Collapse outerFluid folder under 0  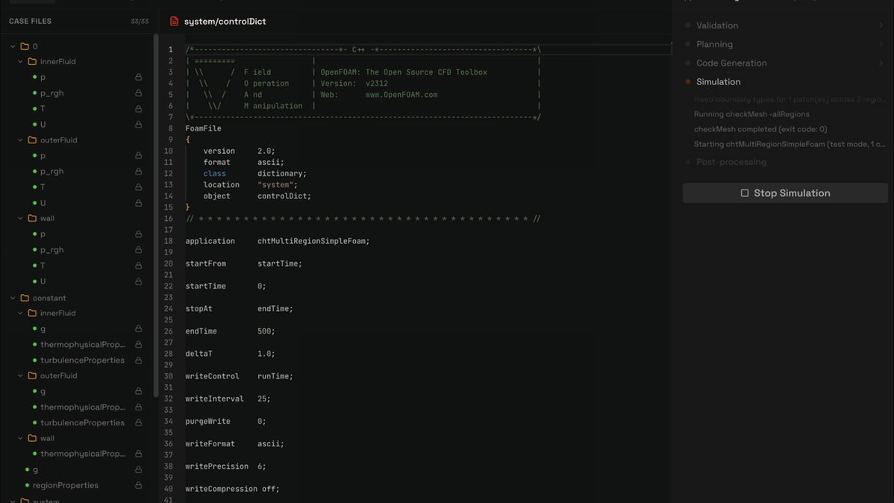[x=21, y=140]
